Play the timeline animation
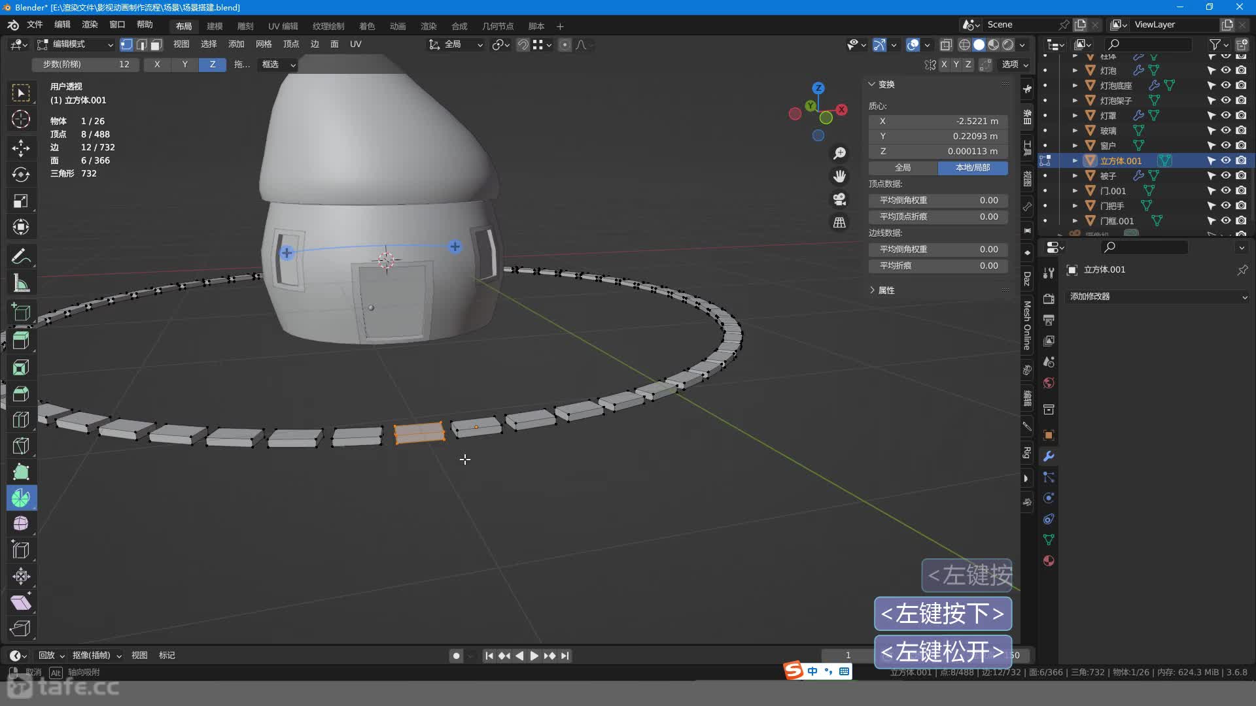The image size is (1256, 706). click(x=534, y=656)
